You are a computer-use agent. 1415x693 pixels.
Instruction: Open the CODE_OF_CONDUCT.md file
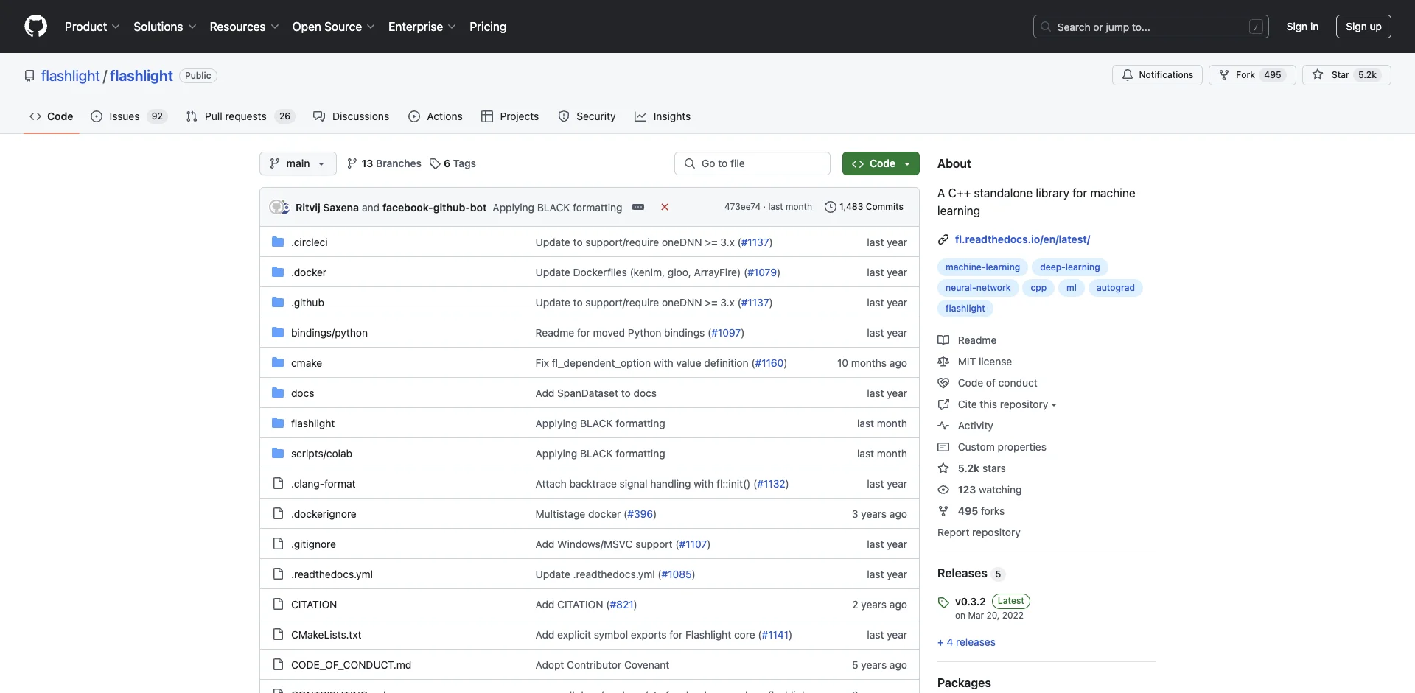click(x=351, y=665)
